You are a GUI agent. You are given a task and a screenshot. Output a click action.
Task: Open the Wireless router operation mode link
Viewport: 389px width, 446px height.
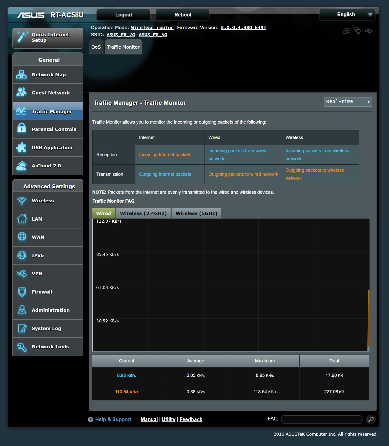(152, 28)
